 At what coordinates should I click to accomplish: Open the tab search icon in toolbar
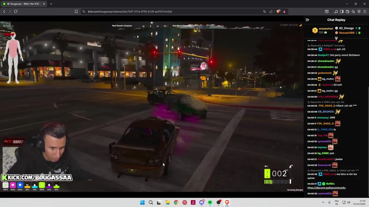[x=327, y=11]
